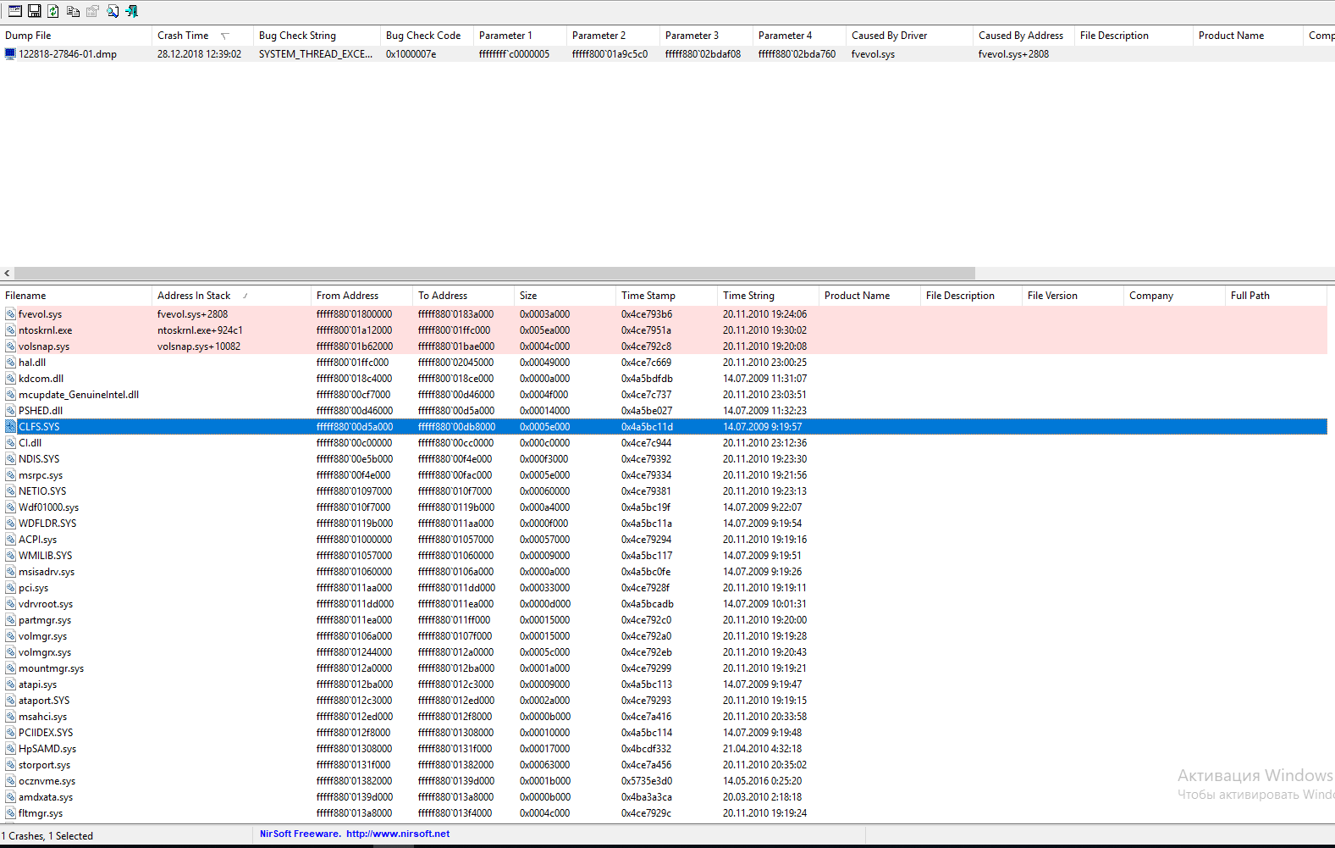The image size is (1335, 848).
Task: Click the file icon next to storport.sys
Action: click(x=10, y=765)
